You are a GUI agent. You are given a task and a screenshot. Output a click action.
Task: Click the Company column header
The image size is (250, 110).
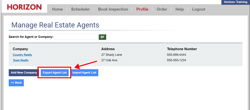20,49
